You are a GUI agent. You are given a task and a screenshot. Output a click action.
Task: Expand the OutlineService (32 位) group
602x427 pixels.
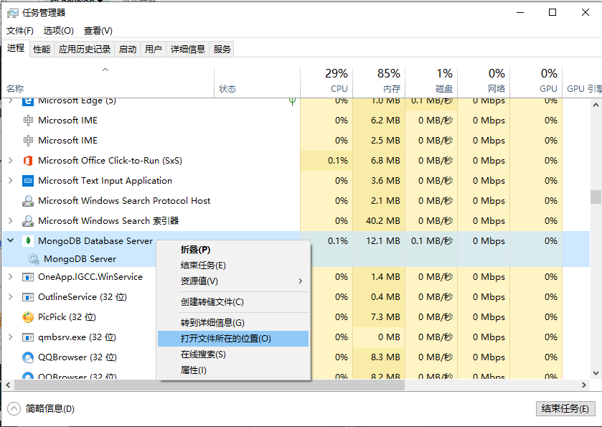(11, 297)
